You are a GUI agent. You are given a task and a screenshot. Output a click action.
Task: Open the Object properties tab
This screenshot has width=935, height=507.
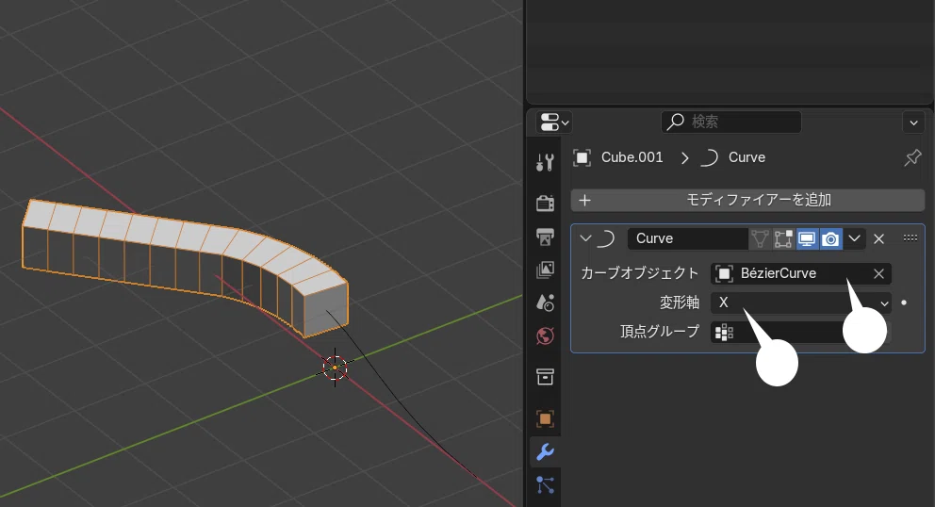[545, 418]
